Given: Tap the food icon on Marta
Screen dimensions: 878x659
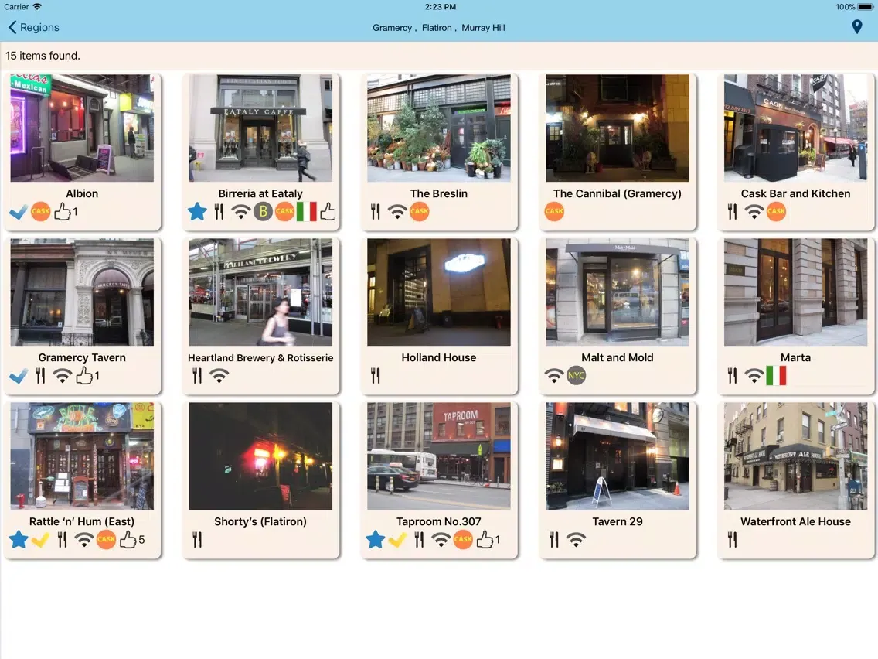Looking at the screenshot, I should click(x=732, y=376).
